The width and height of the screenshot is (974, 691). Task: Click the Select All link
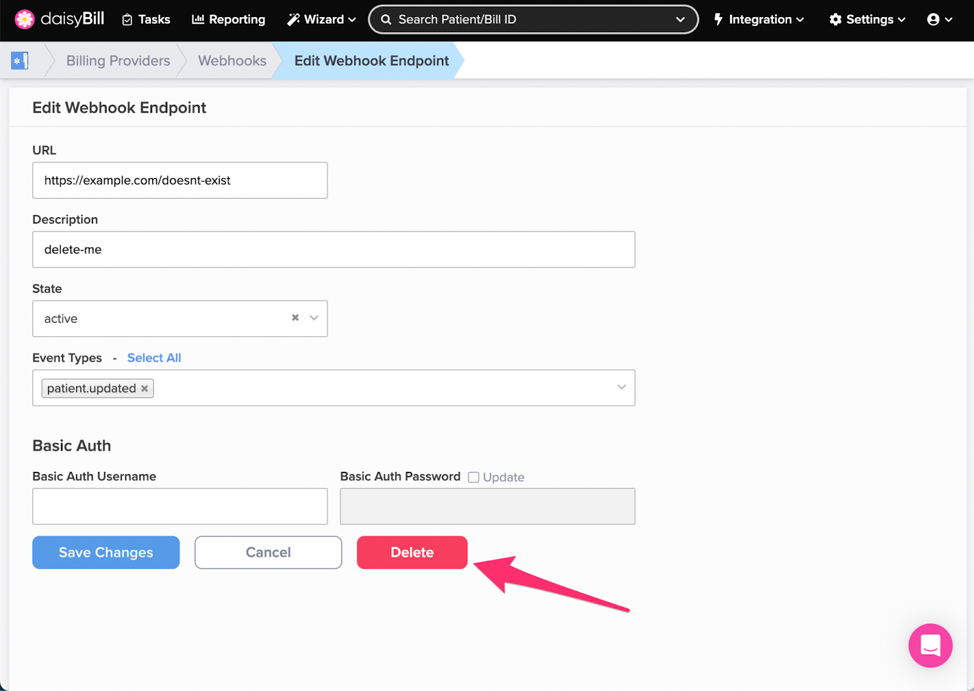(154, 358)
